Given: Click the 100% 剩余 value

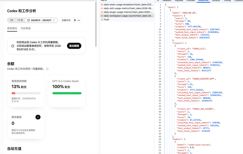Looking at the screenshot, I should 61,87.
